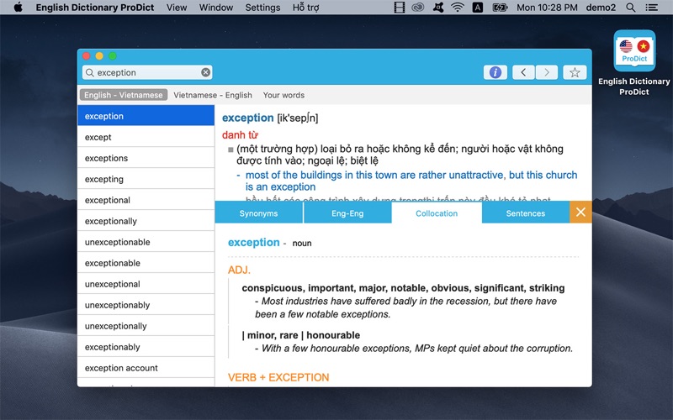The height and width of the screenshot is (420, 673).
Task: Select 'exceptional' in word list
Action: (146, 200)
